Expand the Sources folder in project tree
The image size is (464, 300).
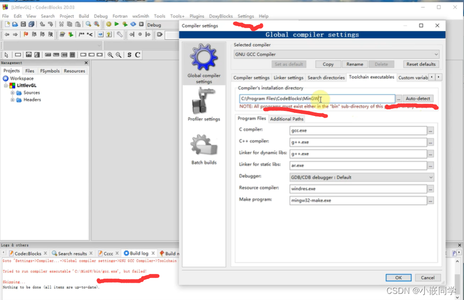[x=12, y=93]
